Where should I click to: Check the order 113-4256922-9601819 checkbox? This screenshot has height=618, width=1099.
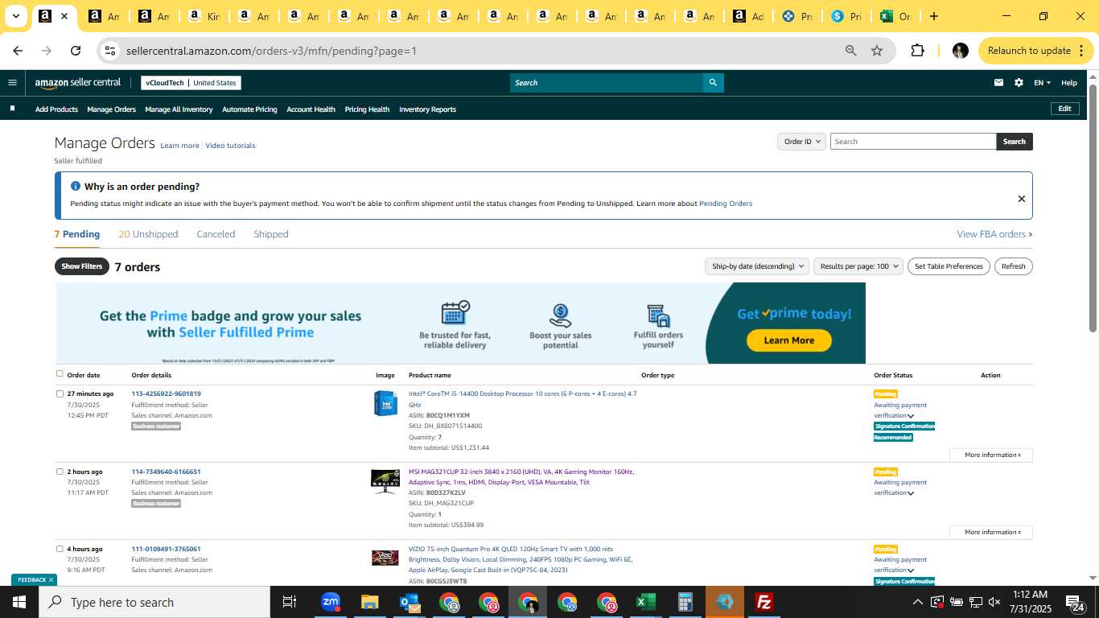tap(60, 393)
